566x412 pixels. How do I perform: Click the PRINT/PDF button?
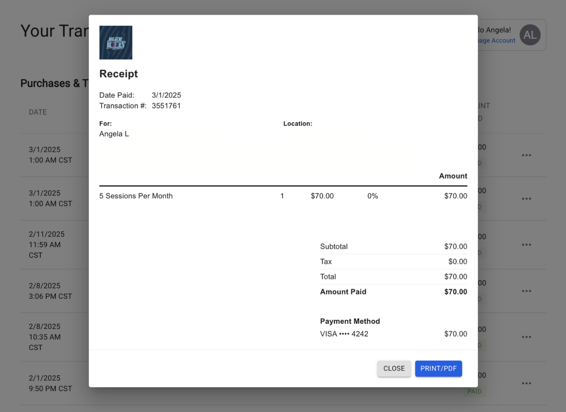(x=438, y=368)
